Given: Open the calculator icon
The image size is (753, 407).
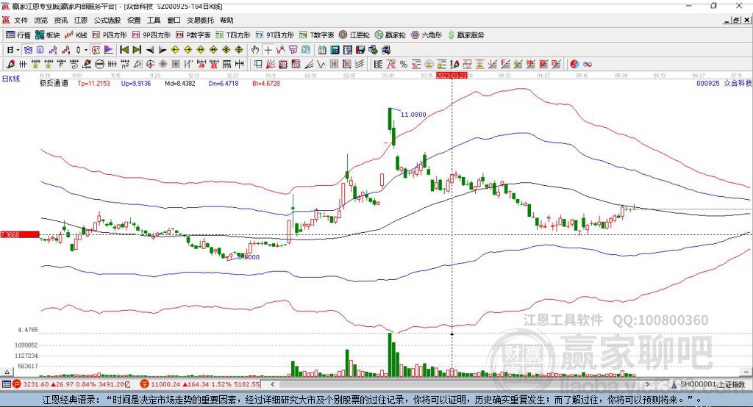Looking at the screenshot, I should [335, 50].
